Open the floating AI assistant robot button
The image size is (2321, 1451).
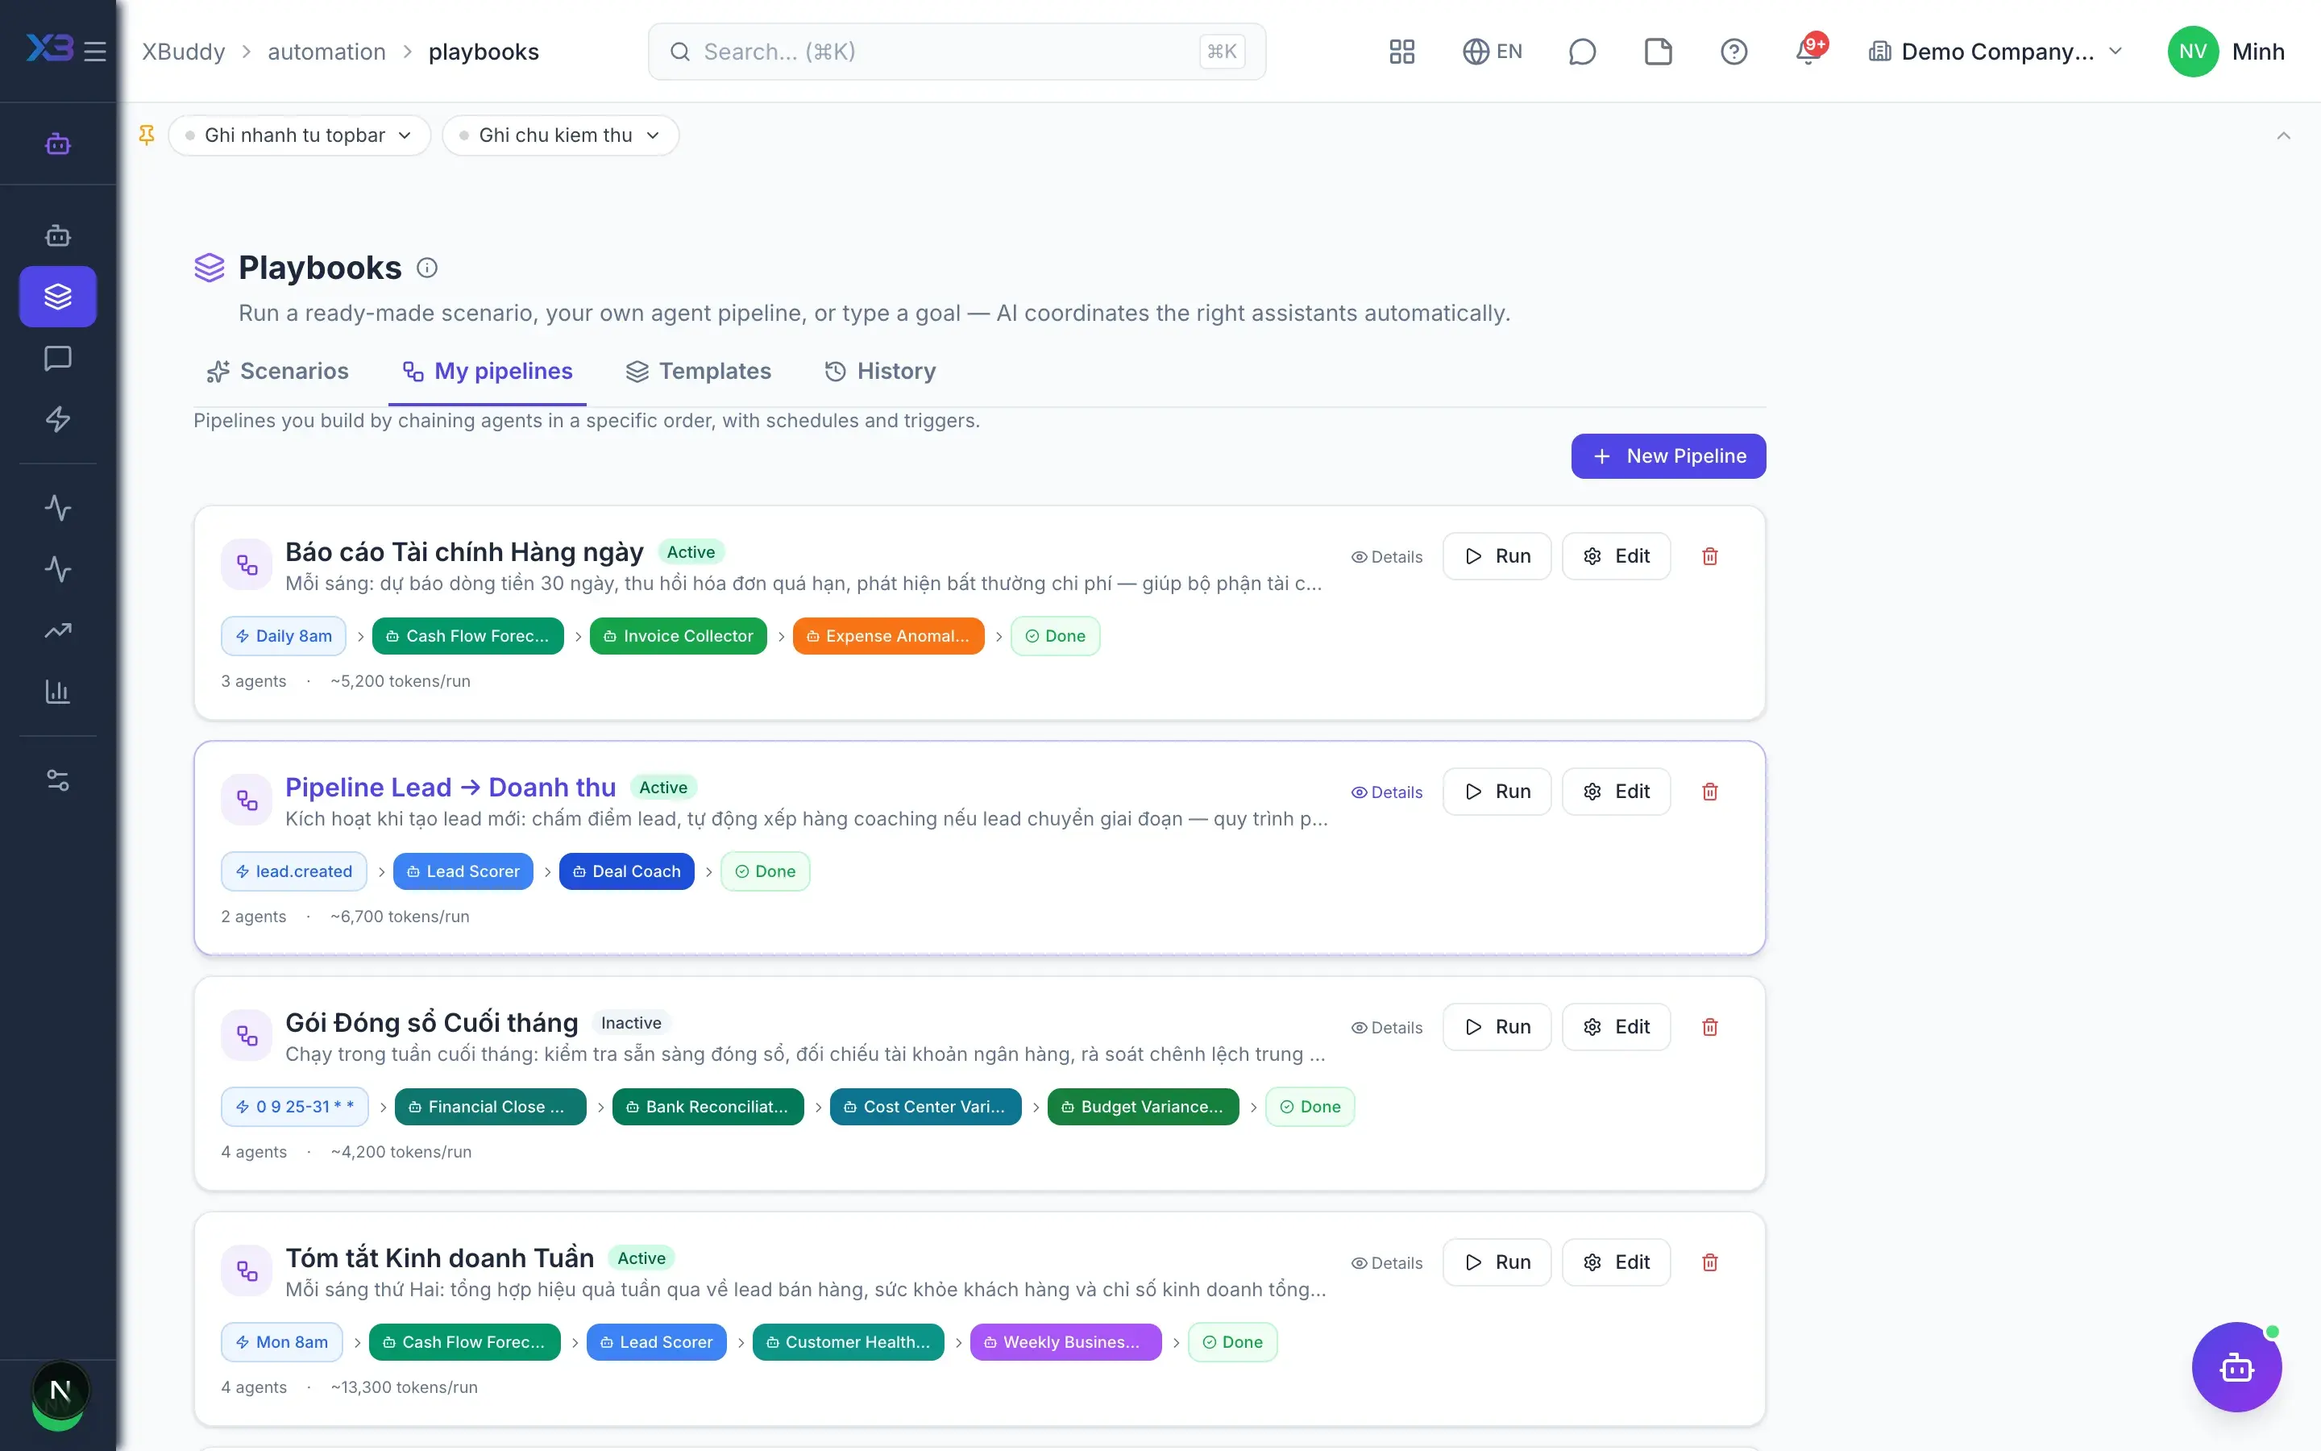(x=2236, y=1366)
